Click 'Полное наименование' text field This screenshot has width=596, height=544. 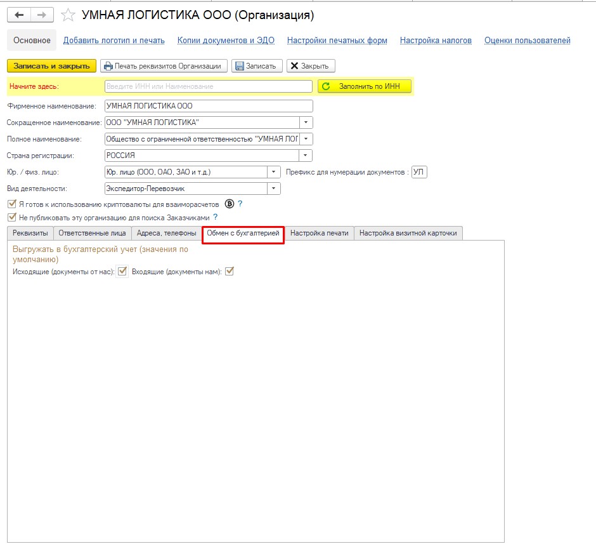tap(202, 139)
